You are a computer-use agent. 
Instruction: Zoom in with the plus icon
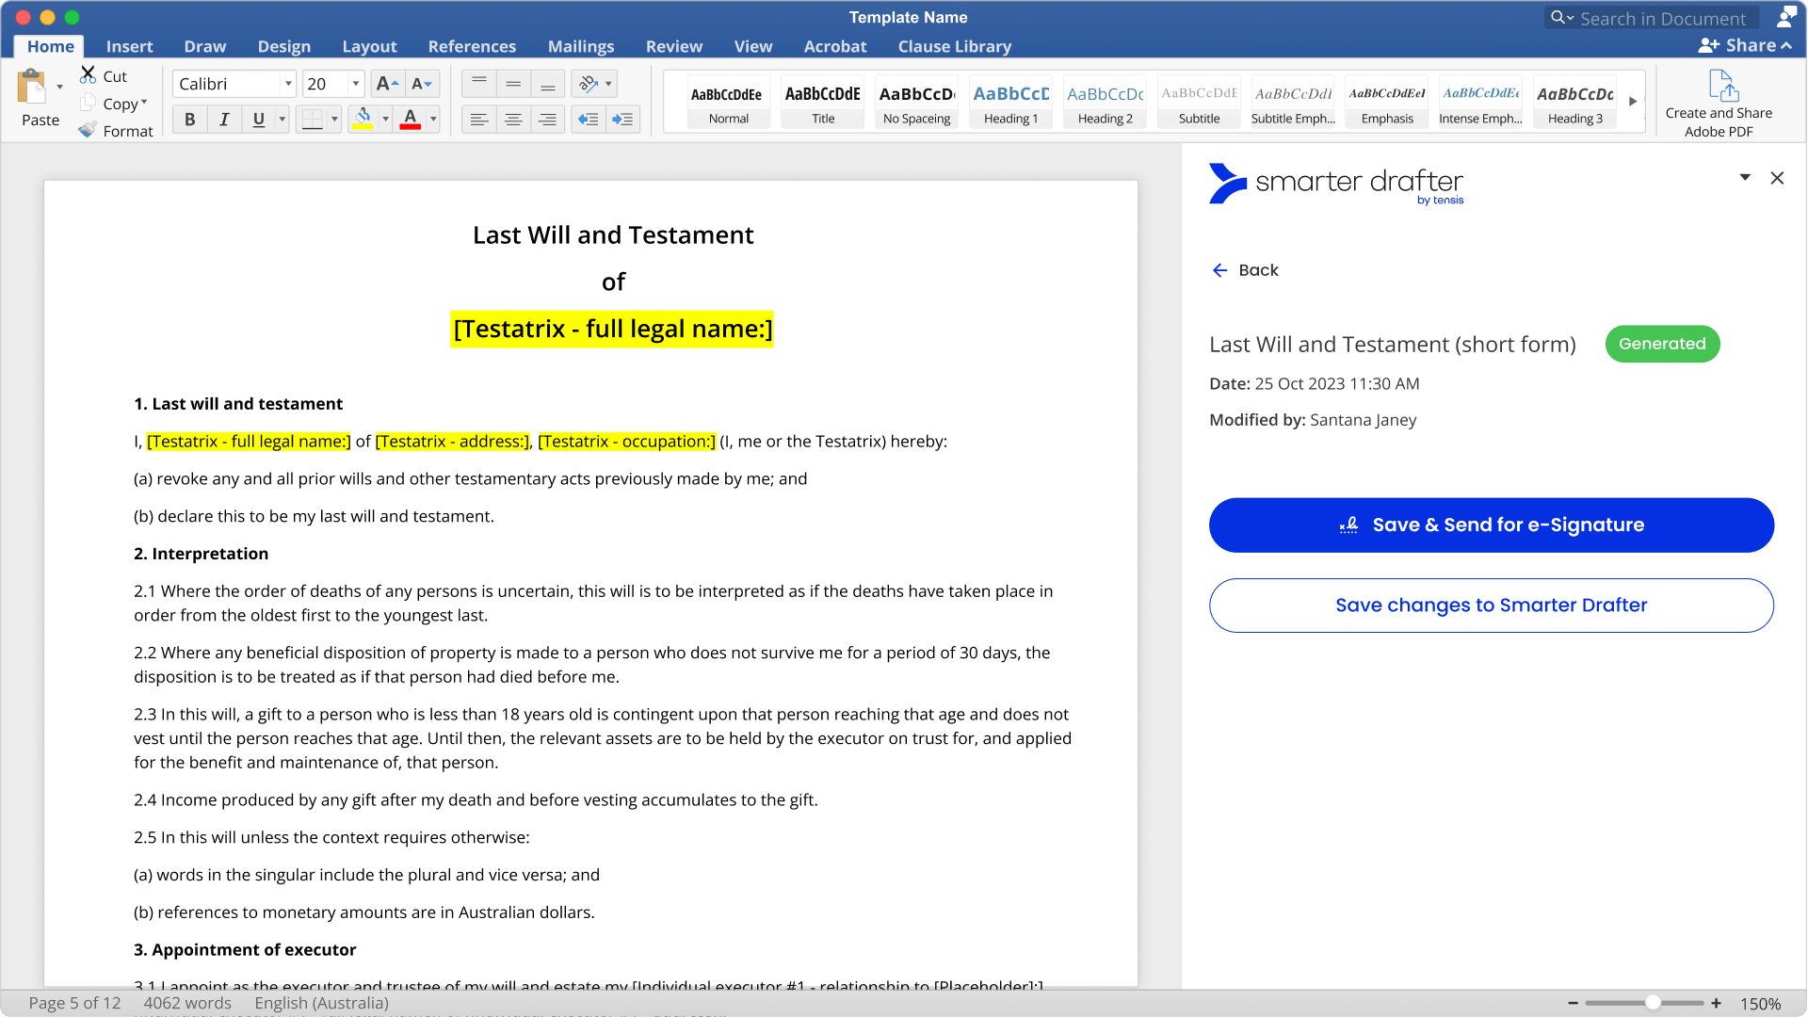tap(1717, 1003)
